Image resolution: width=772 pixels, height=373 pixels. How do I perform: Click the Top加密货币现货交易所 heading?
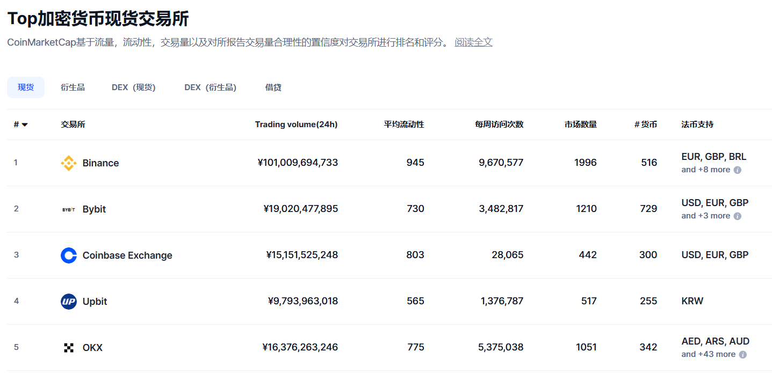coord(98,18)
